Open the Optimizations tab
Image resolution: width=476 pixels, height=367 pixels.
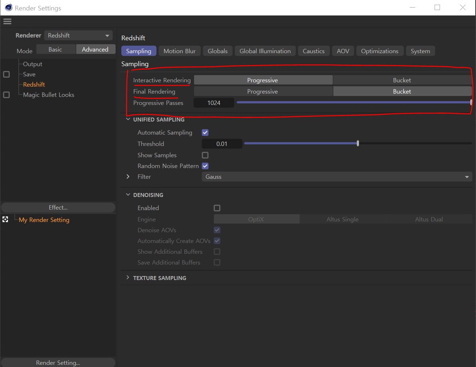coord(380,51)
